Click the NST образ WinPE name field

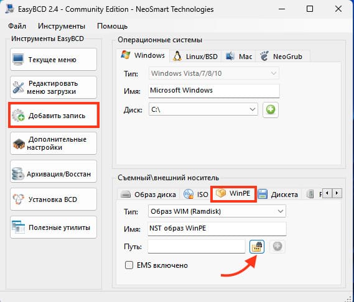tap(217, 229)
